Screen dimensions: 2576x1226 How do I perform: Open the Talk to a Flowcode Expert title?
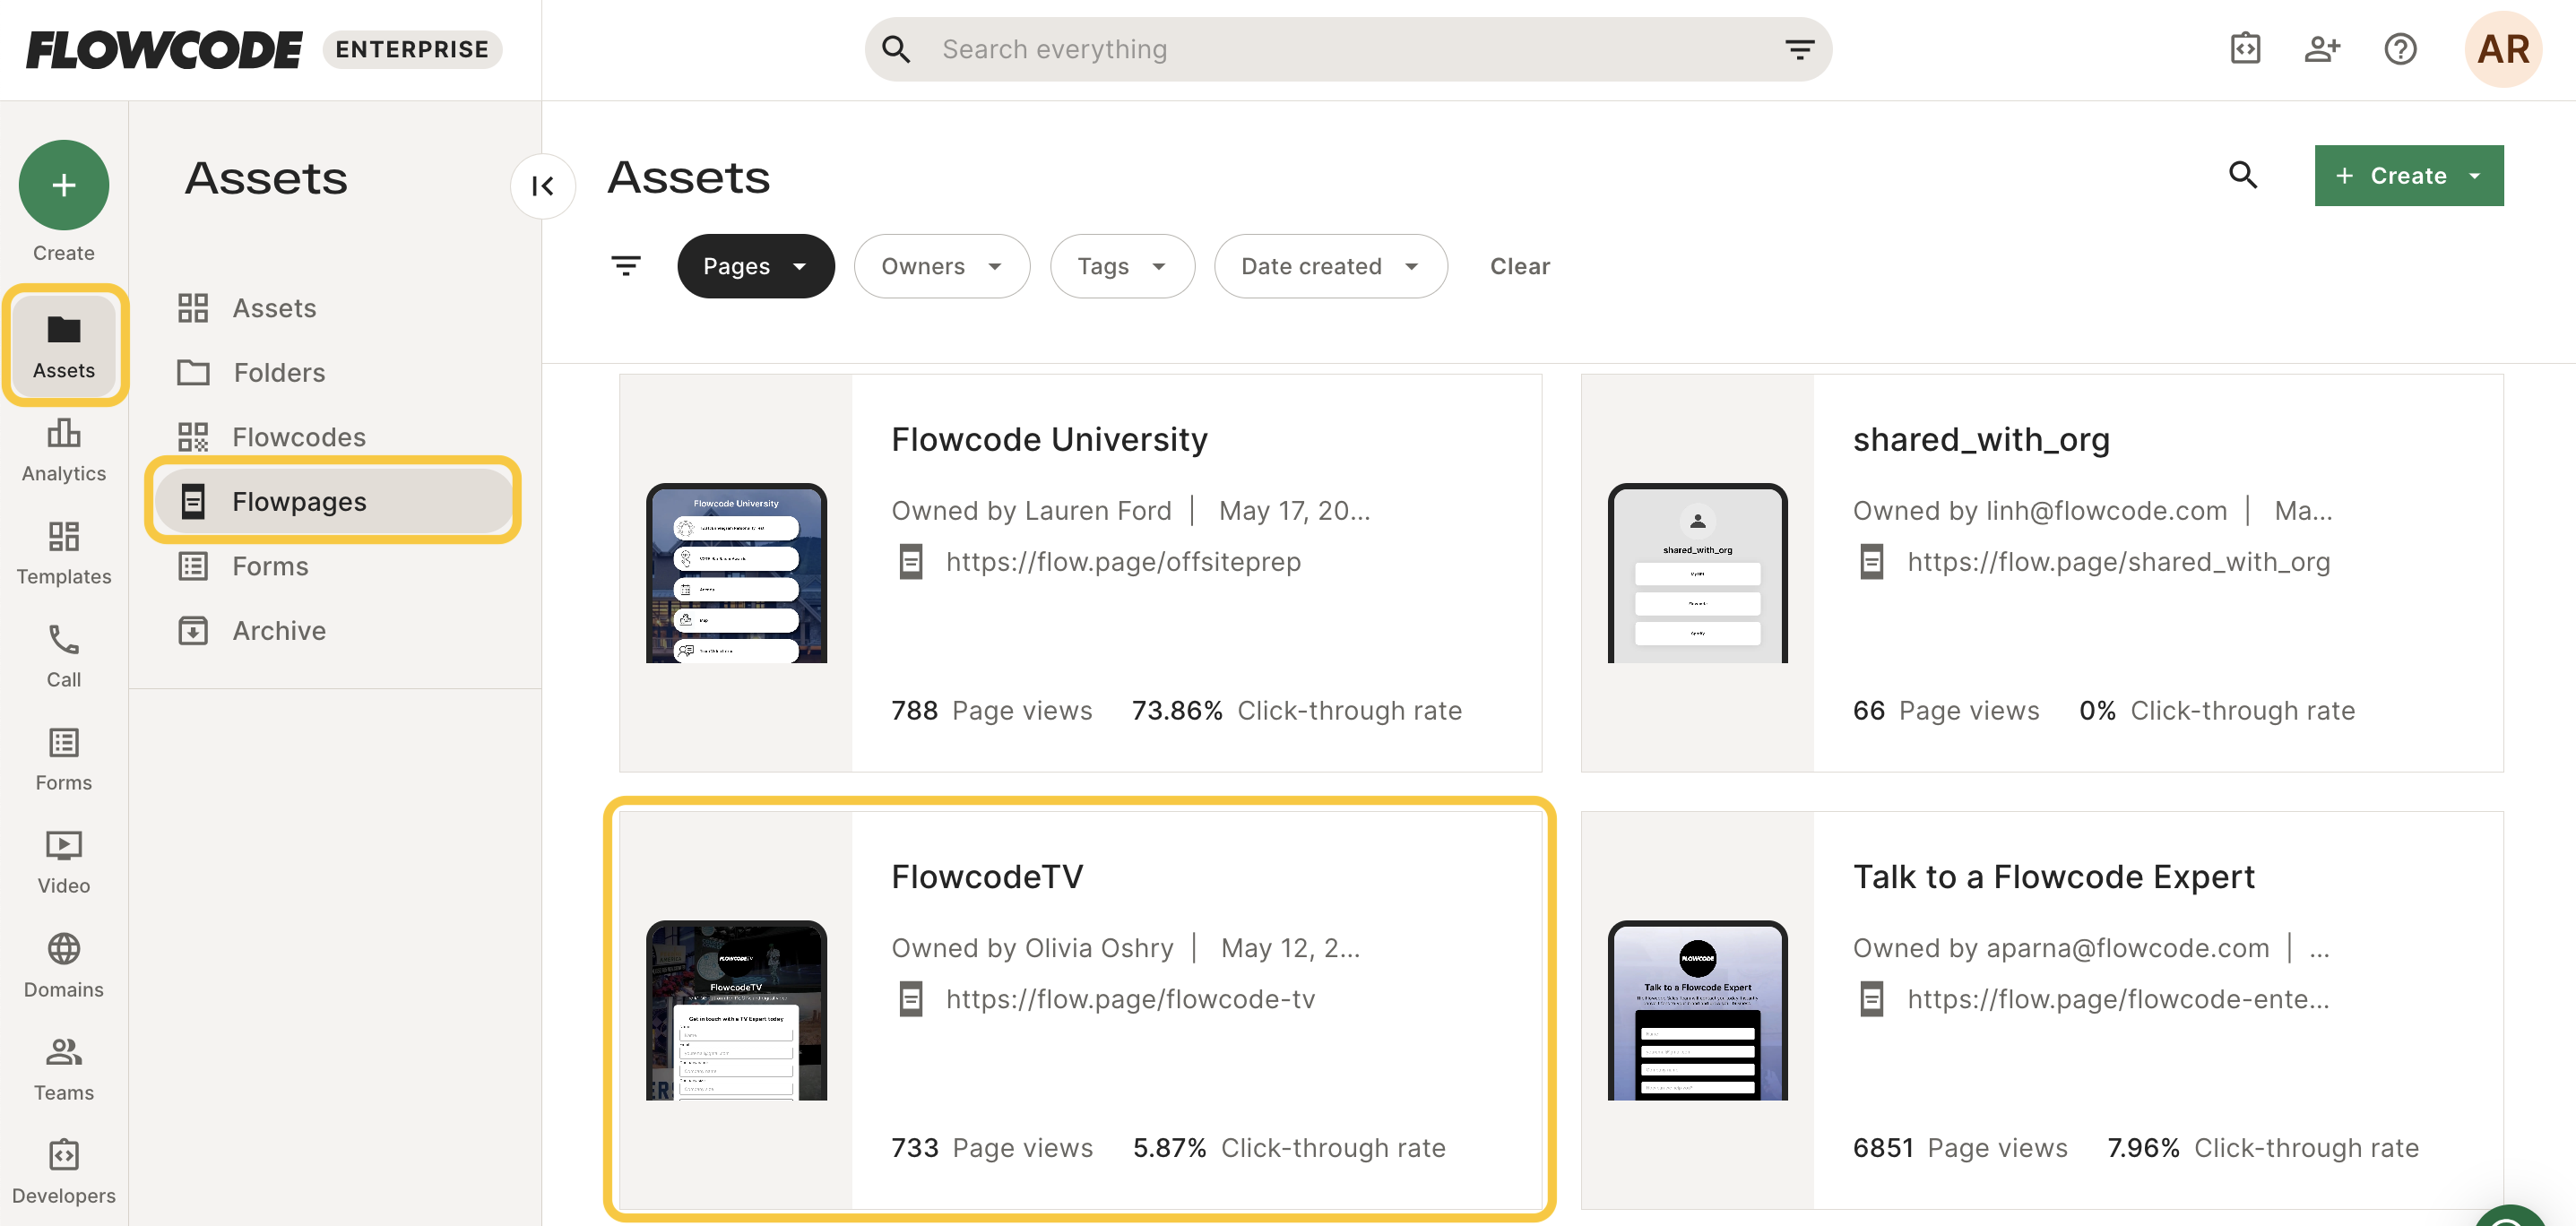pos(2053,876)
